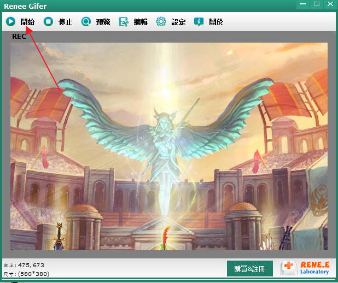The image size is (338, 283).
Task: Open 預覽 preview label
Action: 103,22
